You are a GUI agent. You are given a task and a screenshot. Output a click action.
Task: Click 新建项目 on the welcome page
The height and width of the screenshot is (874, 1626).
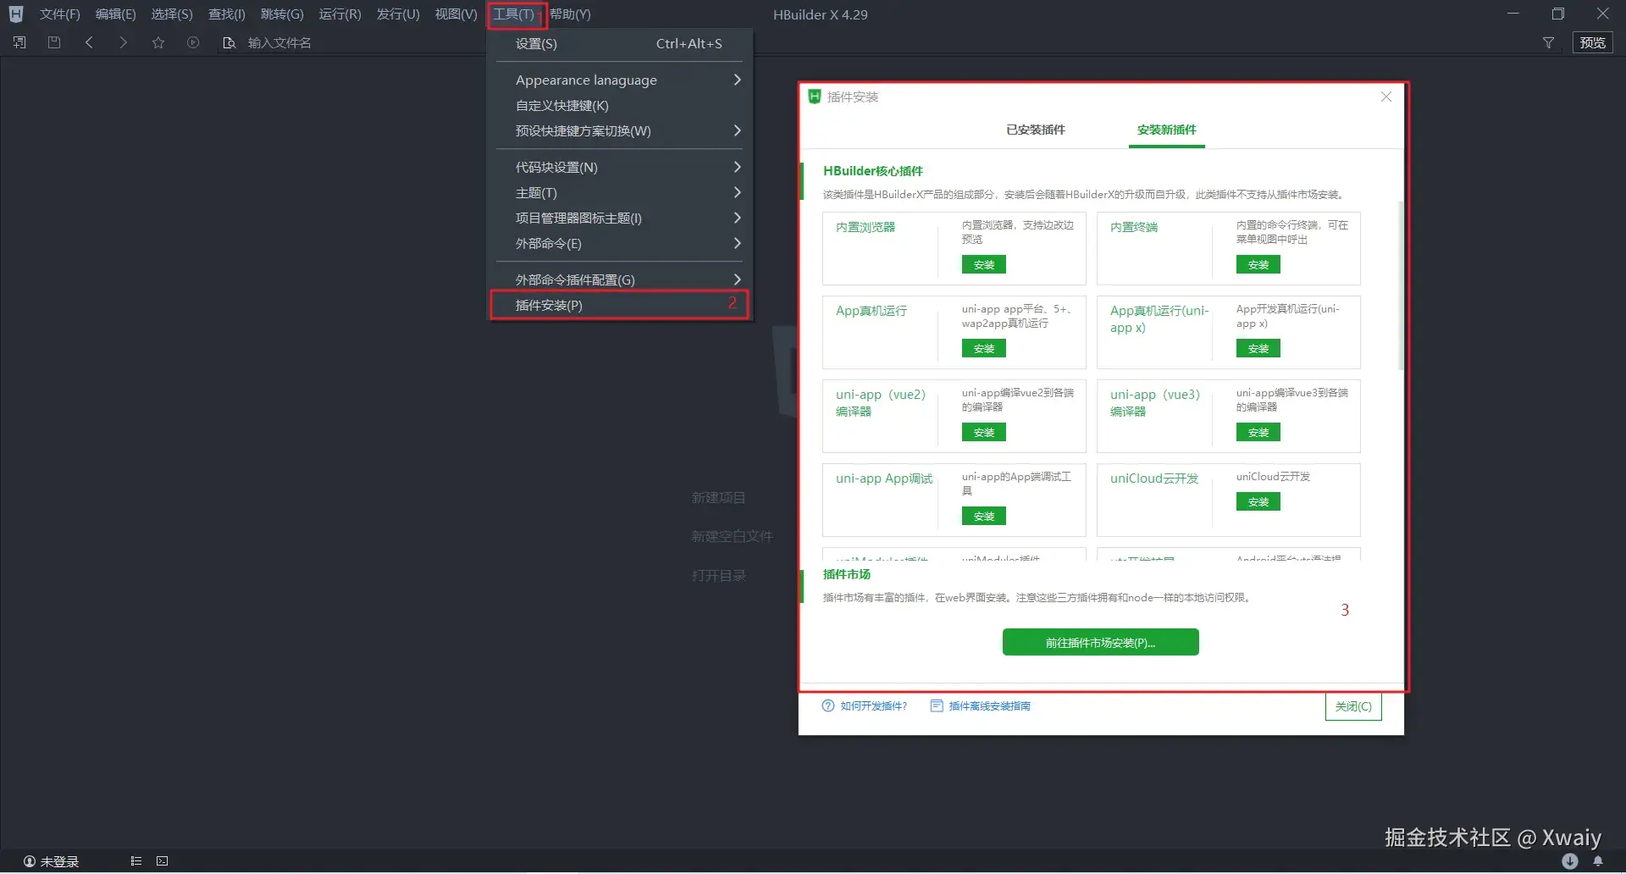718,497
